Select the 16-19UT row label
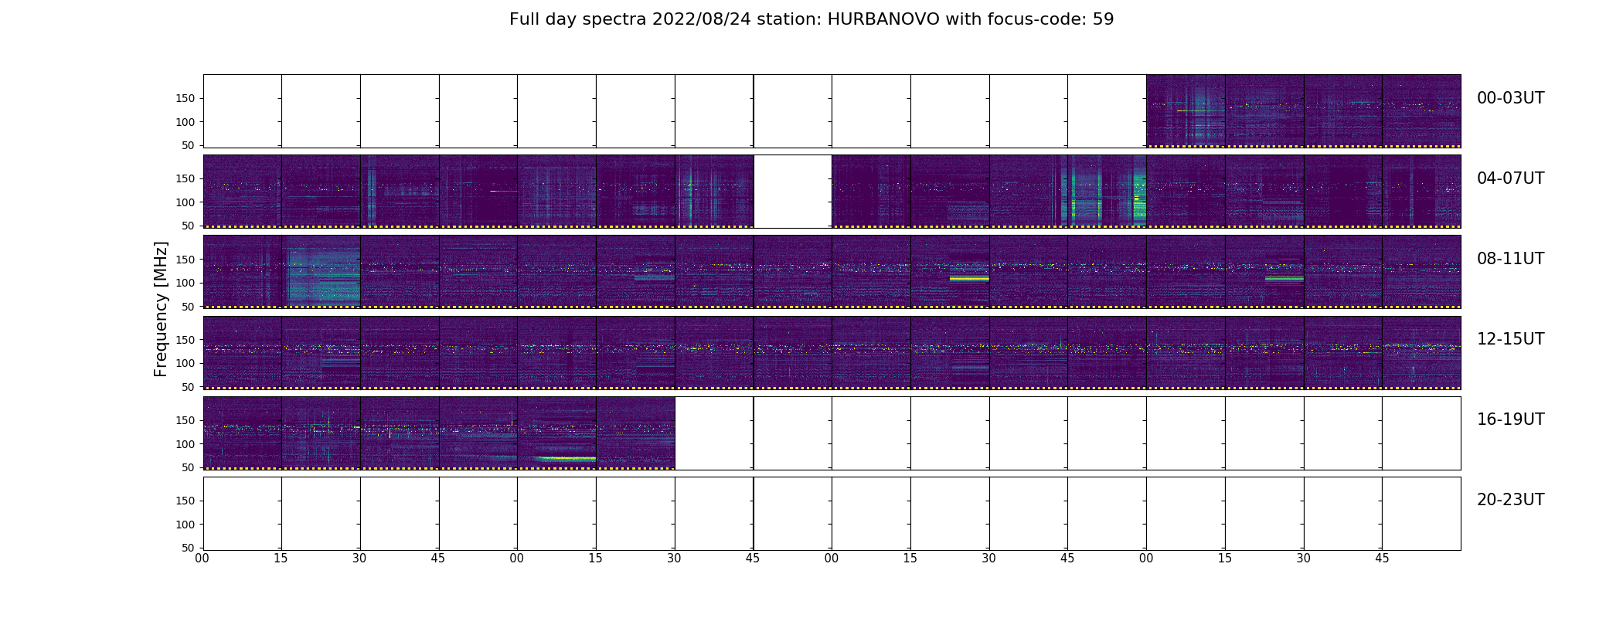This screenshot has width=1623, height=618. coord(1510,419)
